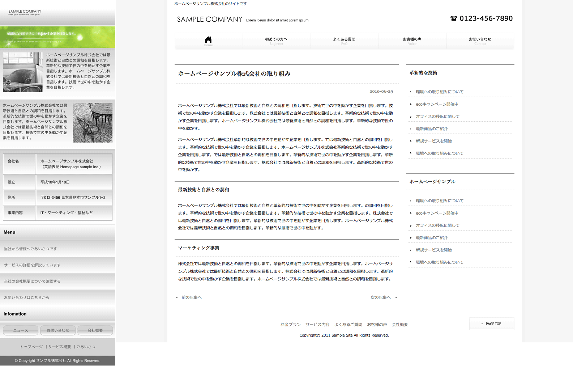The height and width of the screenshot is (380, 573).
Task: Go to お問い合わせ Contact navigation item
Action: click(480, 41)
